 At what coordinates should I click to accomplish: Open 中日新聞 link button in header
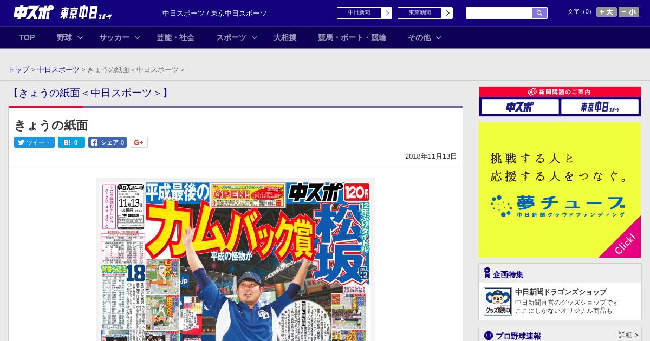[359, 13]
